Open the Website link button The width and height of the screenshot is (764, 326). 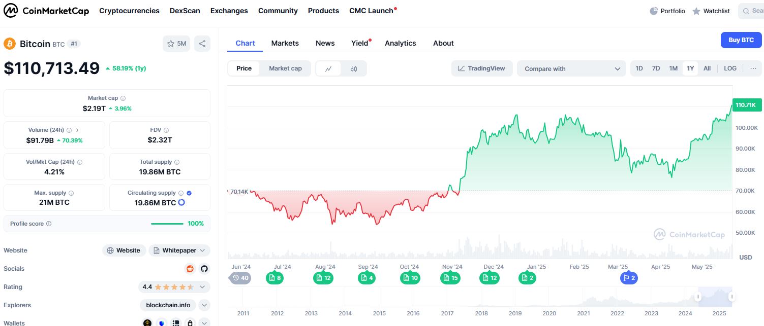coord(124,250)
